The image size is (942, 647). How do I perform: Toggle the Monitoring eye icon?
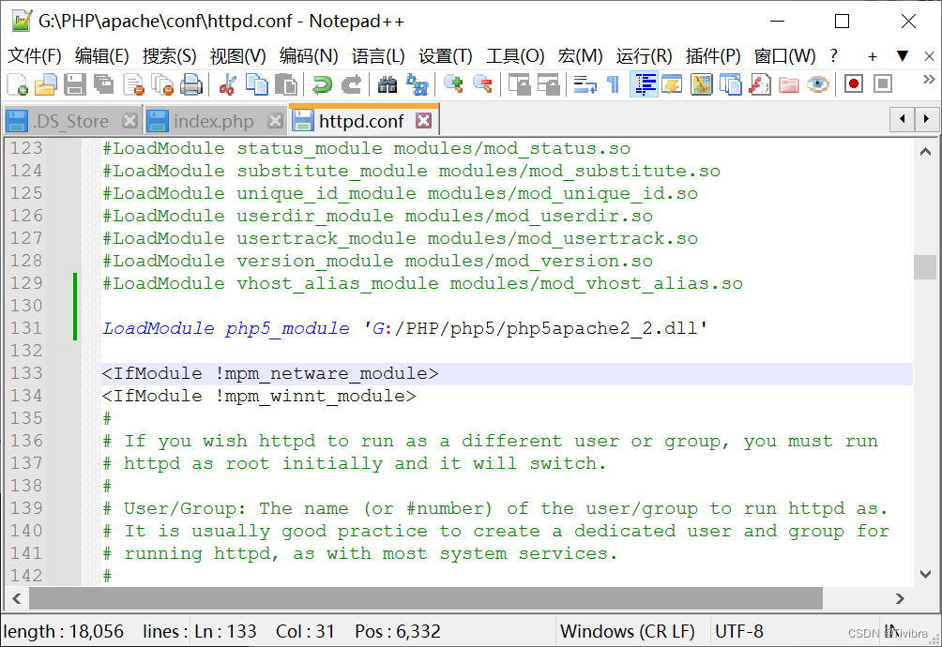pos(817,84)
